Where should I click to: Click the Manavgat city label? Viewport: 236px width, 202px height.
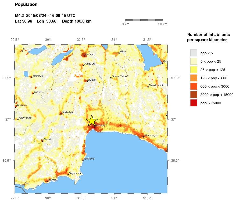click(x=151, y=135)
